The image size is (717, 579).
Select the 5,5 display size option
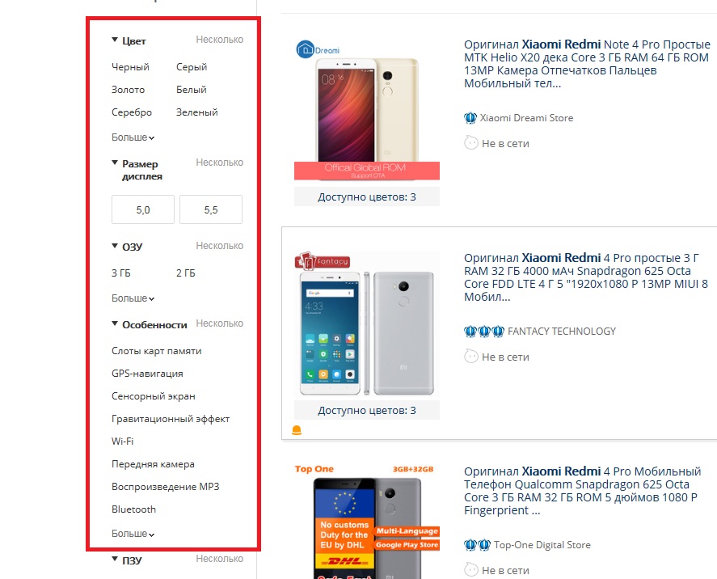coord(211,209)
